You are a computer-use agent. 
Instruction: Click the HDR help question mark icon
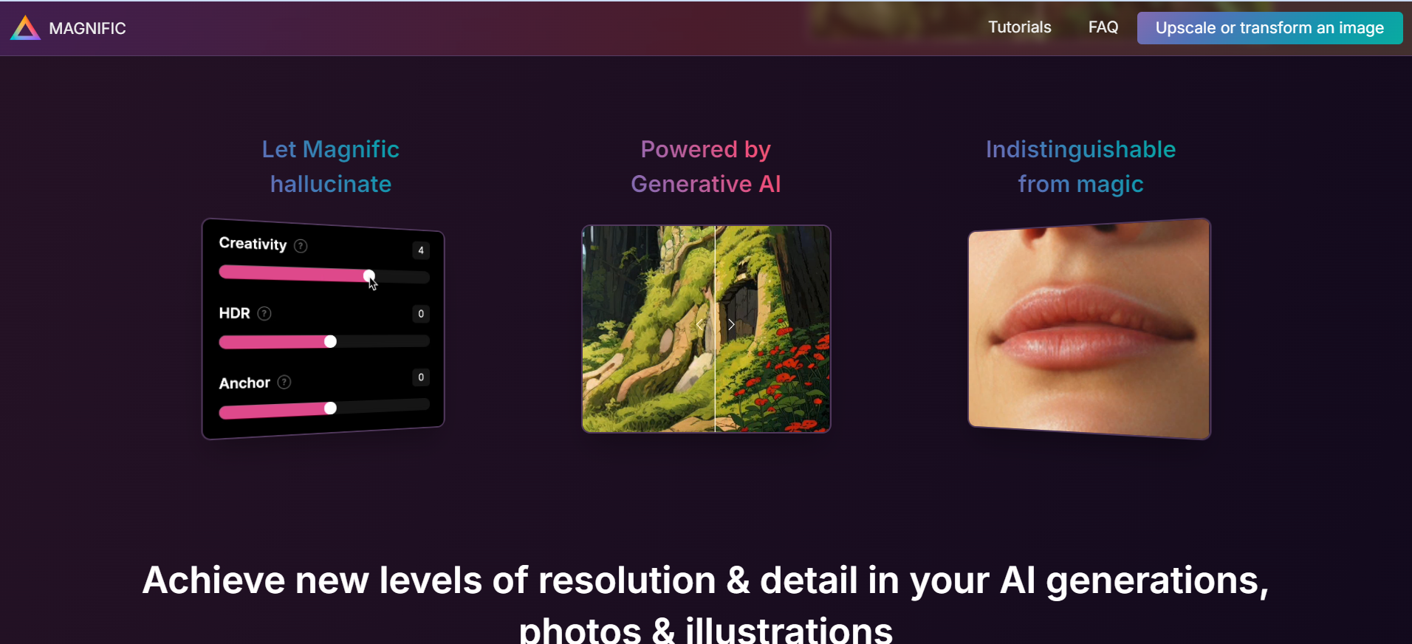[x=264, y=313]
